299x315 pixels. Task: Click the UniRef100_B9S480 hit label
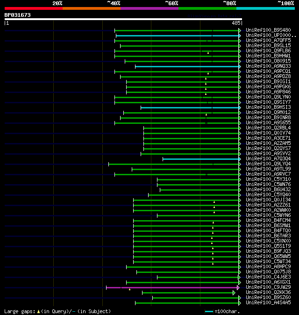[268, 30]
